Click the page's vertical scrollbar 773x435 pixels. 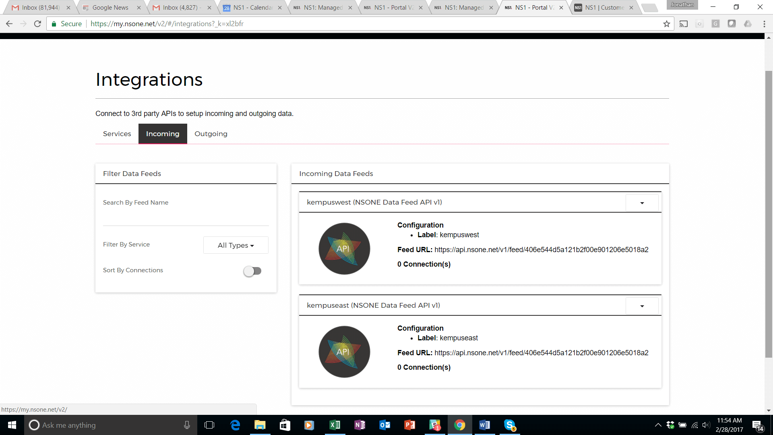769,213
